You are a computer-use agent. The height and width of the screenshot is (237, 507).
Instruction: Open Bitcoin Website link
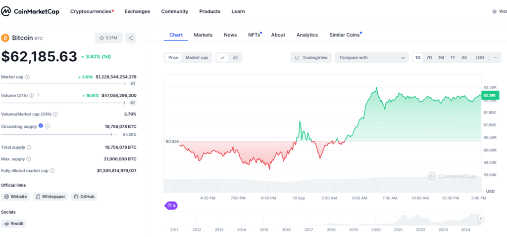click(15, 197)
